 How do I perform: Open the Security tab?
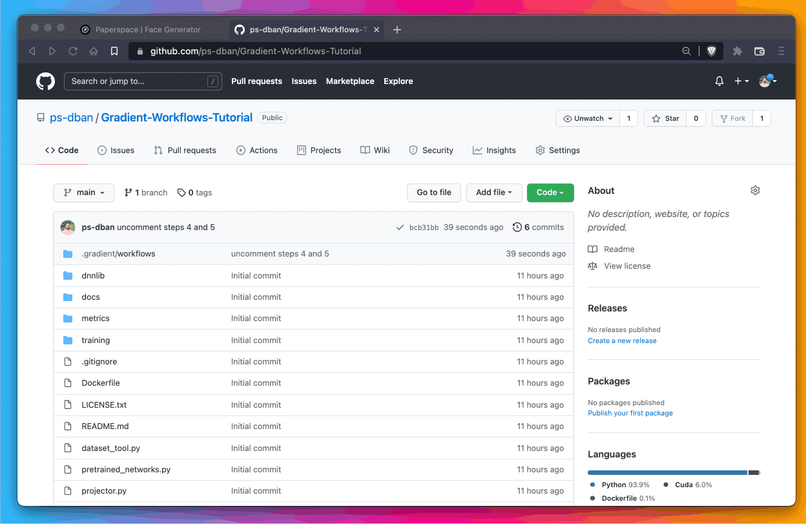[431, 150]
